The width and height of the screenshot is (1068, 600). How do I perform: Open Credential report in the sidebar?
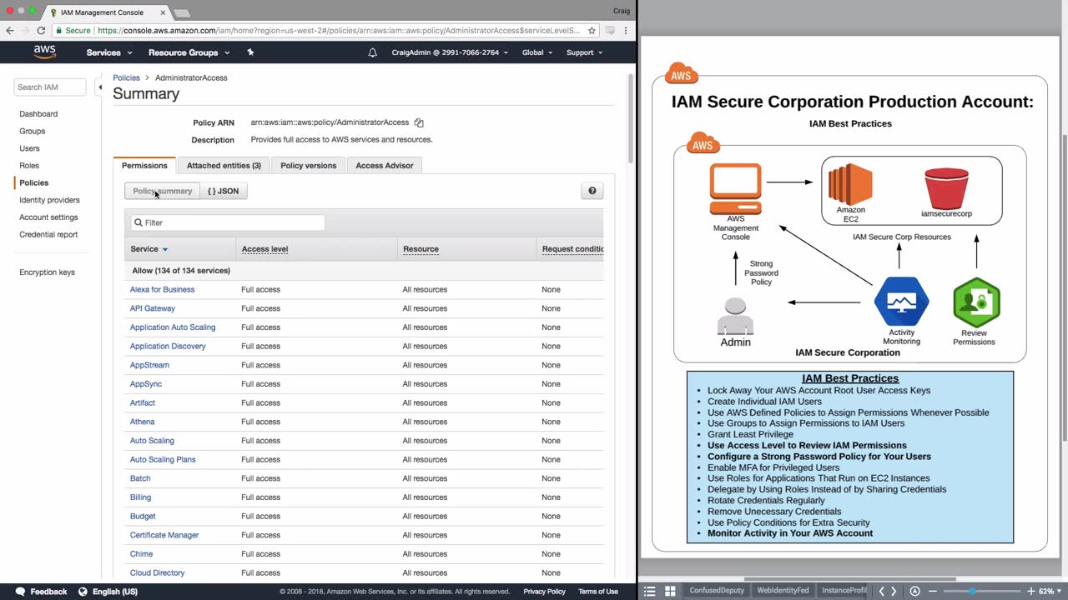tap(48, 235)
